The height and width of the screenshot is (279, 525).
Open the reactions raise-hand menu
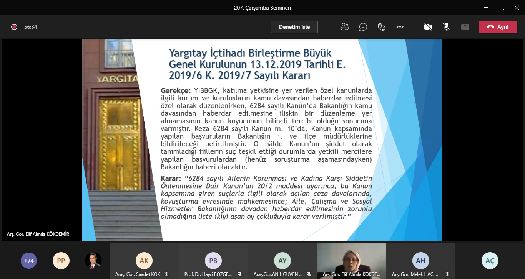[x=381, y=26]
